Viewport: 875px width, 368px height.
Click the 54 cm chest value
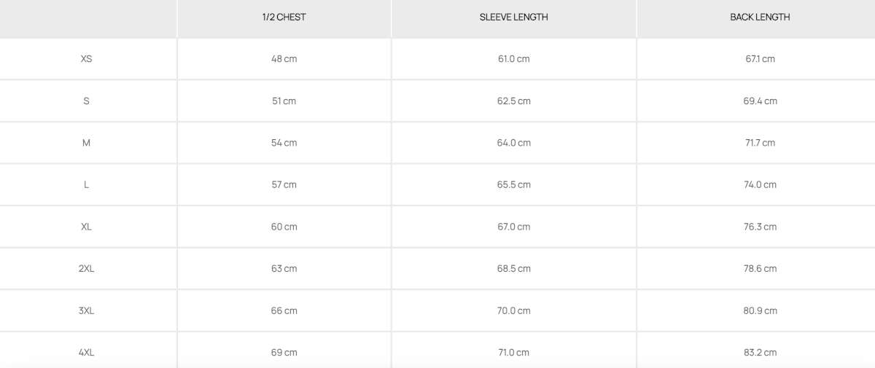(284, 143)
